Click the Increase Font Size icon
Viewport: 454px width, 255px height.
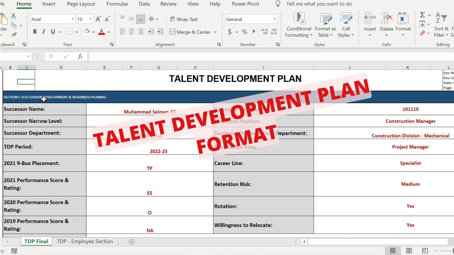pos(98,19)
